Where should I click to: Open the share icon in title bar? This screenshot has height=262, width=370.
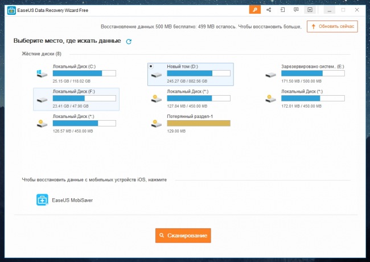tap(269, 10)
